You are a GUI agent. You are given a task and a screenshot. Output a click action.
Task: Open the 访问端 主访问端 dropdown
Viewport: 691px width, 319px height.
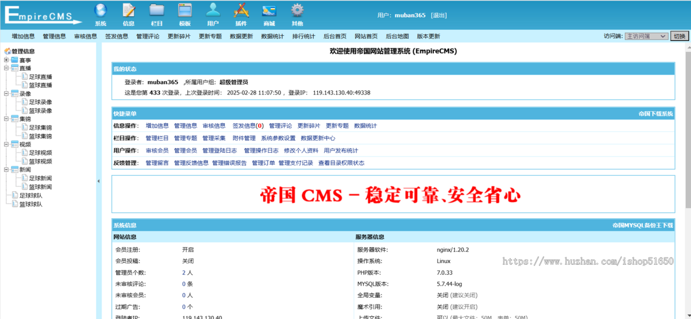646,36
